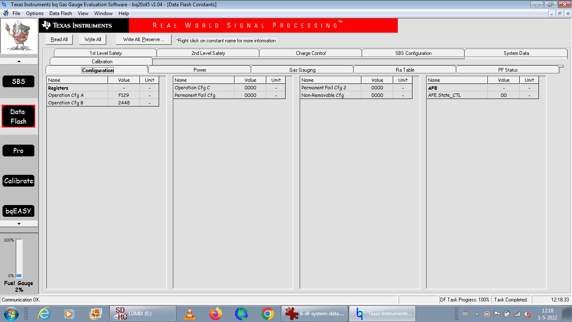
Task: Click the Fuel Gauge level bar
Action: pos(19,258)
